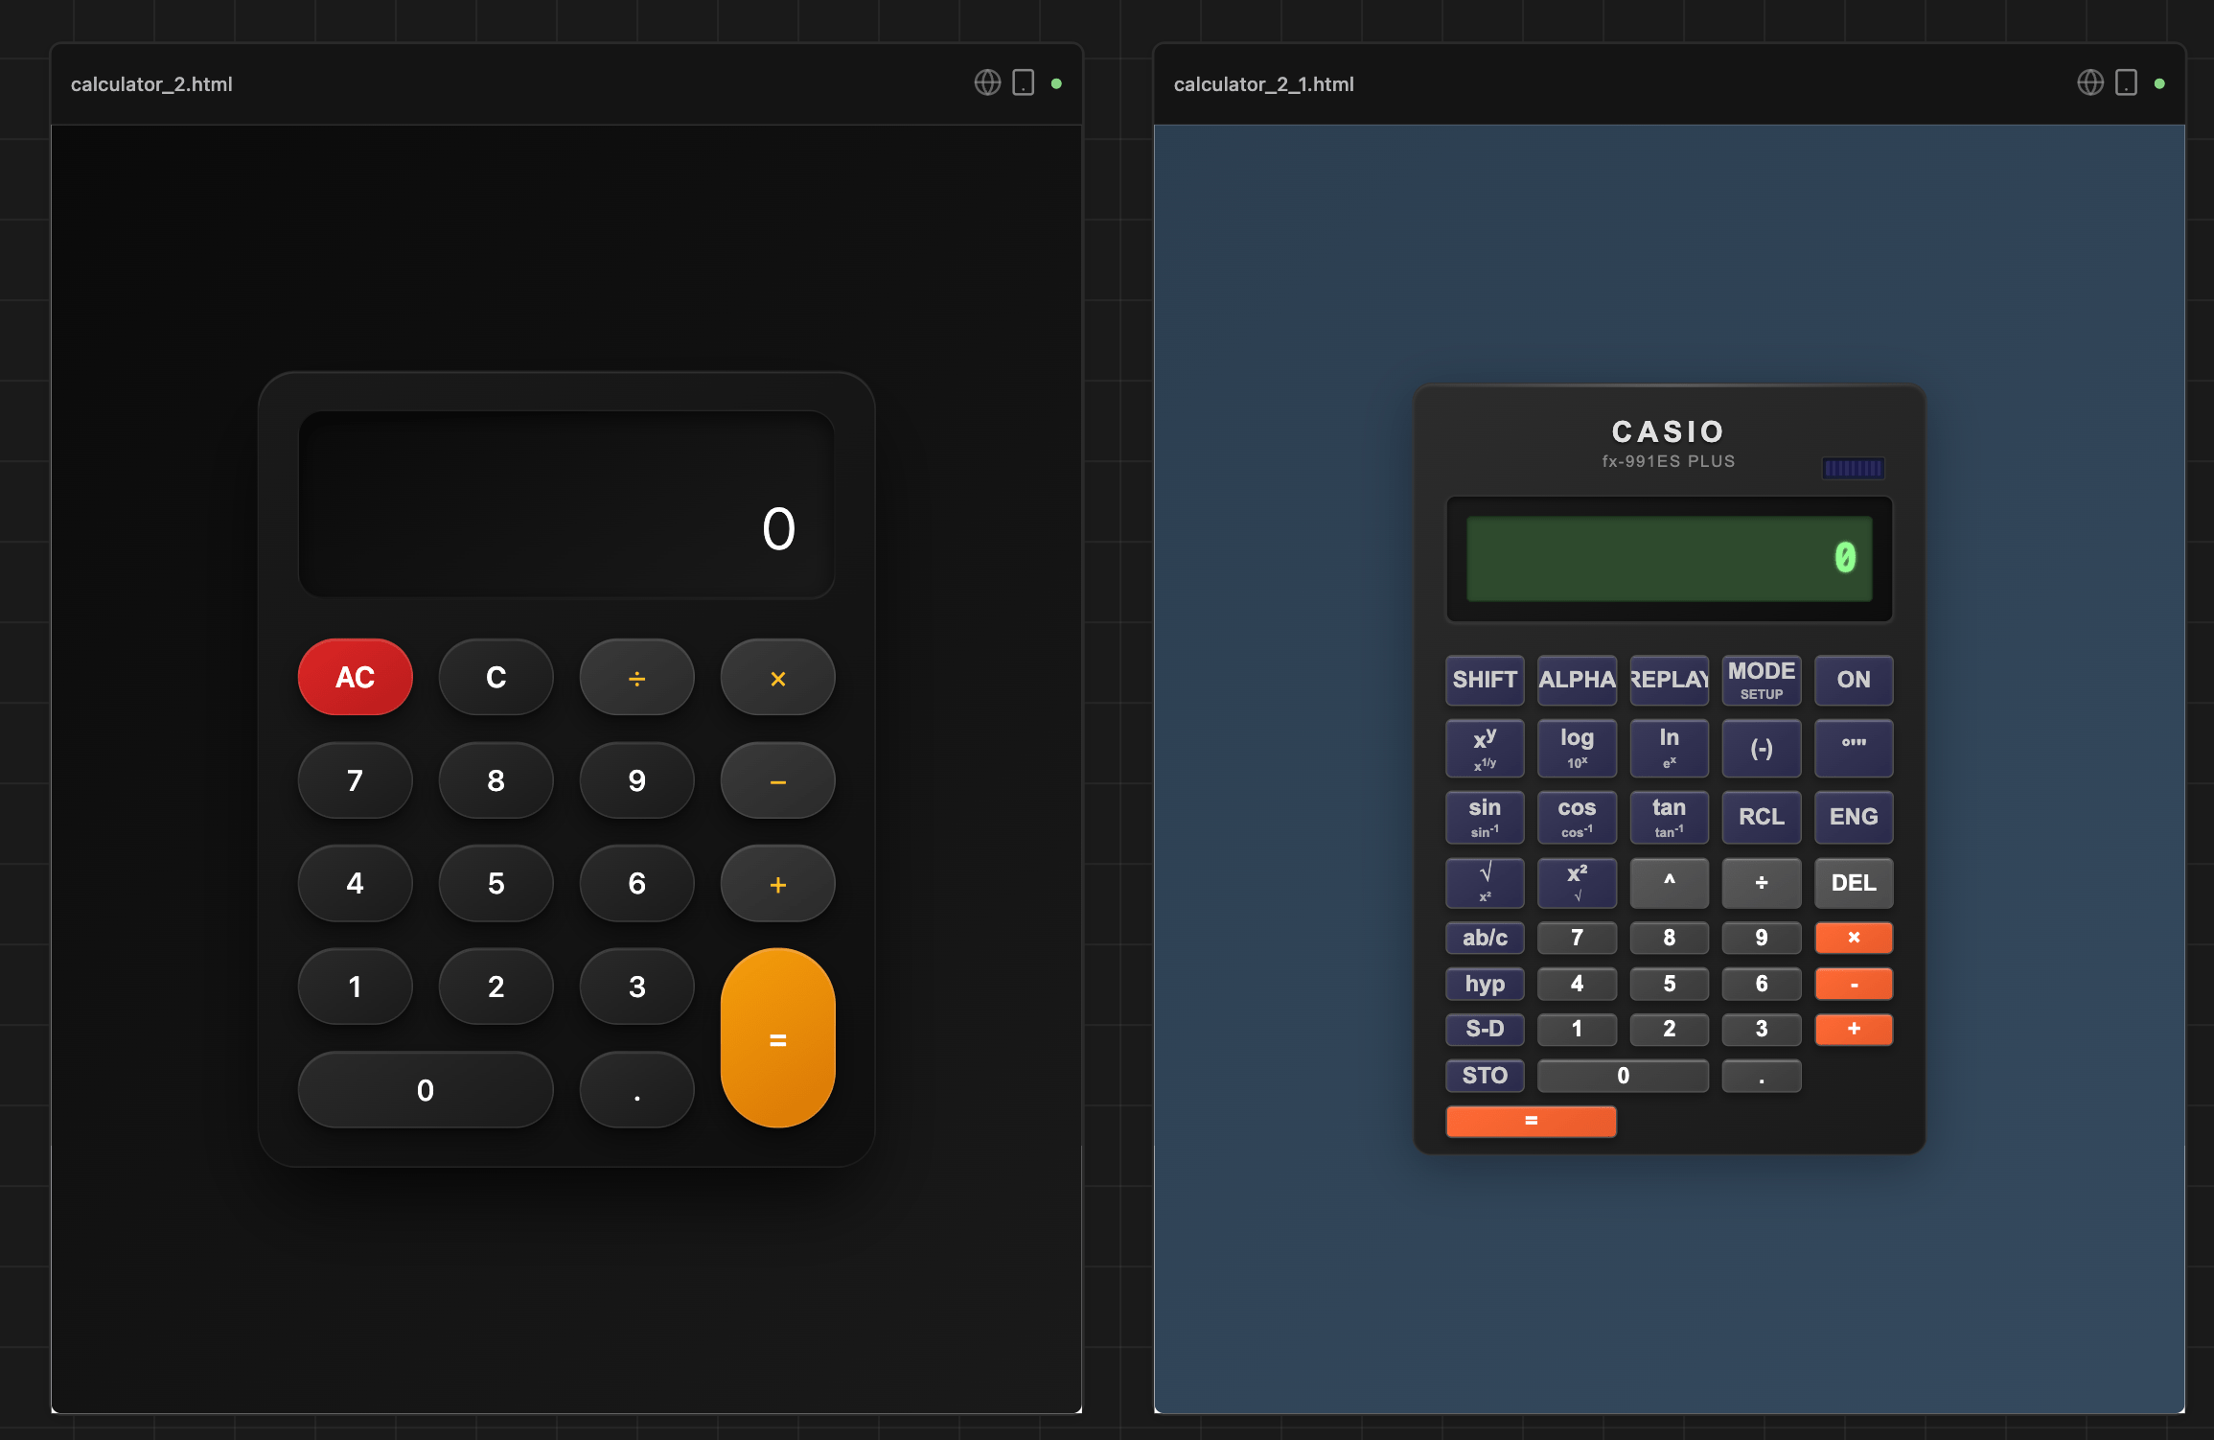This screenshot has width=2214, height=1440.
Task: Click the gray divide key on Casio
Action: pyautogui.click(x=1762, y=883)
